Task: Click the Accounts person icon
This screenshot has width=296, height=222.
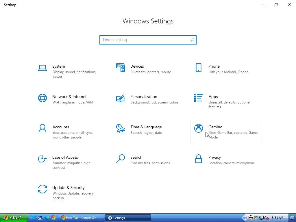Action: [x=42, y=128]
